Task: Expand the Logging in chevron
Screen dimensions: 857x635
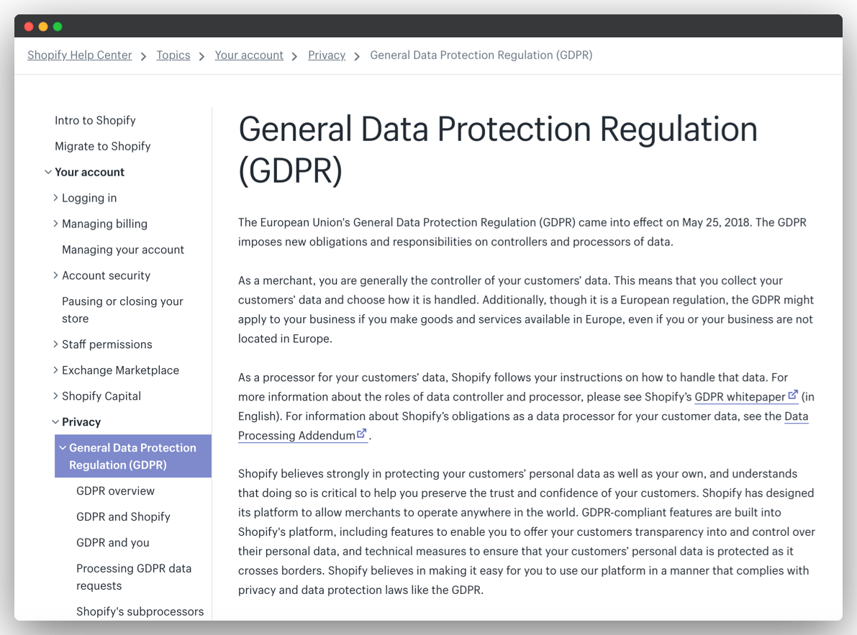Action: (55, 198)
